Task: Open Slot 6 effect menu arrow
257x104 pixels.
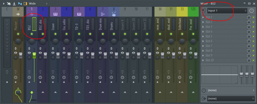Action: (203, 41)
